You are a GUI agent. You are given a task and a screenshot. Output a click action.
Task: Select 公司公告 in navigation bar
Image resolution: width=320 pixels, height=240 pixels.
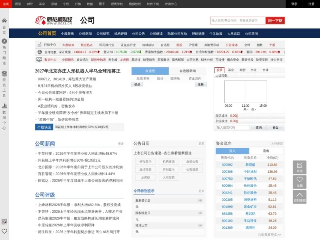pos(138,34)
